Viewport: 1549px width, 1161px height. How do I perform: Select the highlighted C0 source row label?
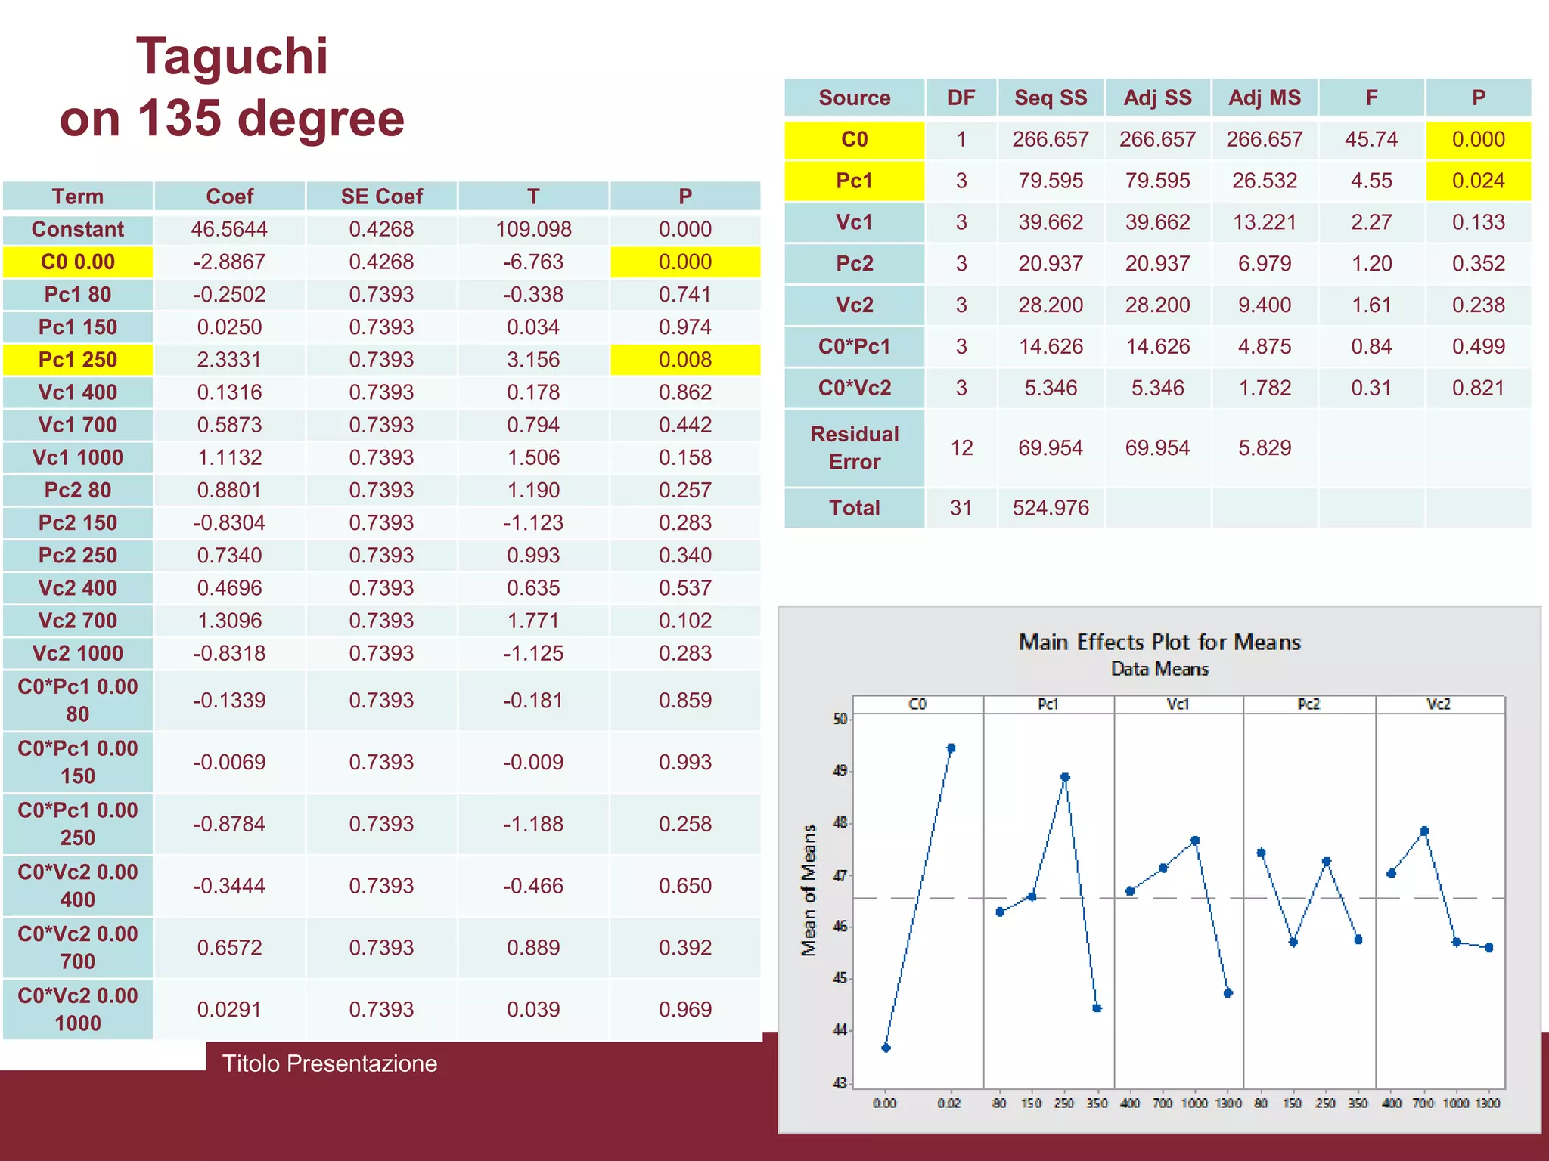[854, 140]
